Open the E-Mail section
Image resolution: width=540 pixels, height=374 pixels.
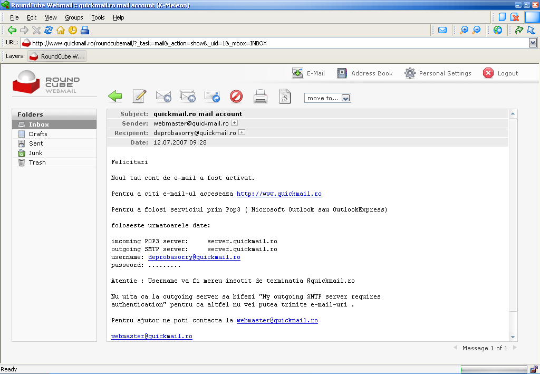coord(308,73)
